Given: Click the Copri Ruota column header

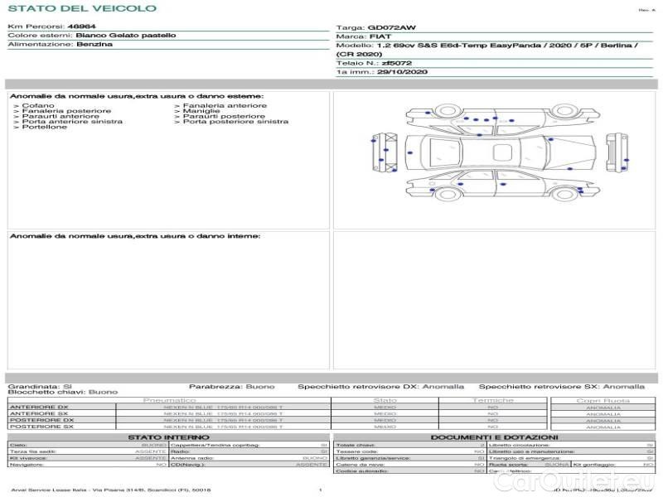Looking at the screenshot, I should click(x=603, y=400).
